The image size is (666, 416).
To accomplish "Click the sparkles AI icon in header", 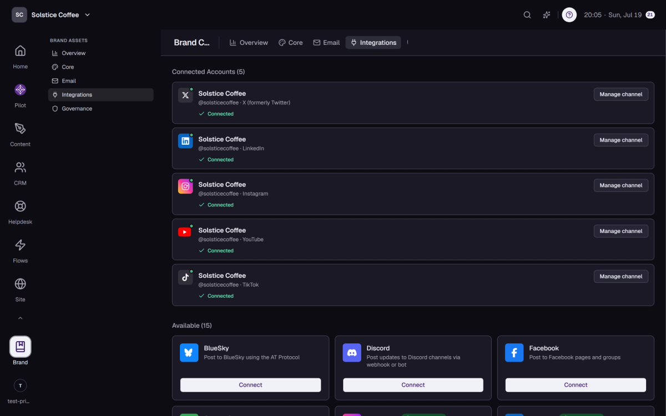I will (x=547, y=15).
